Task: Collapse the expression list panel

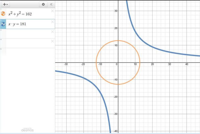Action: click(x=51, y=4)
